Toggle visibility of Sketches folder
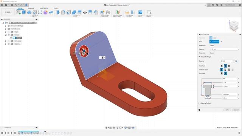Screen dimensions: 242x136 coord(9,44)
